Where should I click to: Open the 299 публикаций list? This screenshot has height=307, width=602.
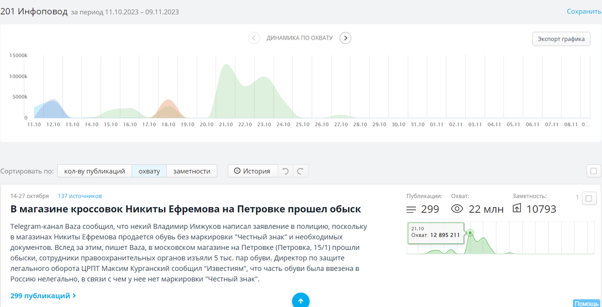point(41,295)
